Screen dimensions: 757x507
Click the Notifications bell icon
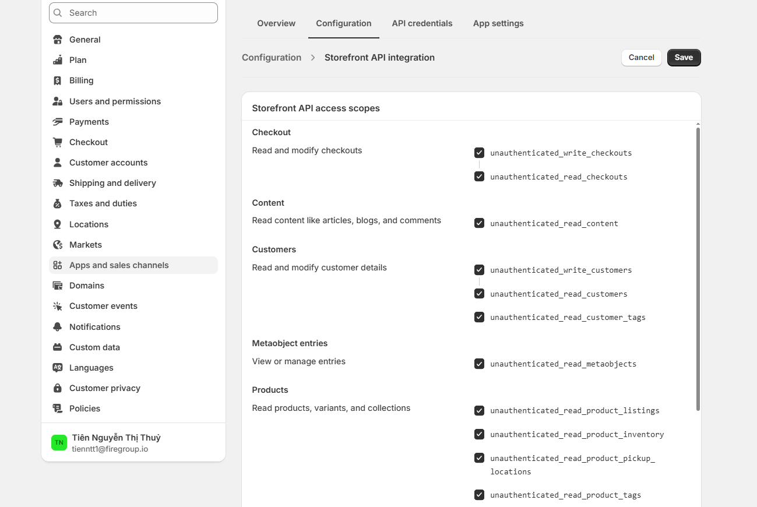tap(57, 327)
